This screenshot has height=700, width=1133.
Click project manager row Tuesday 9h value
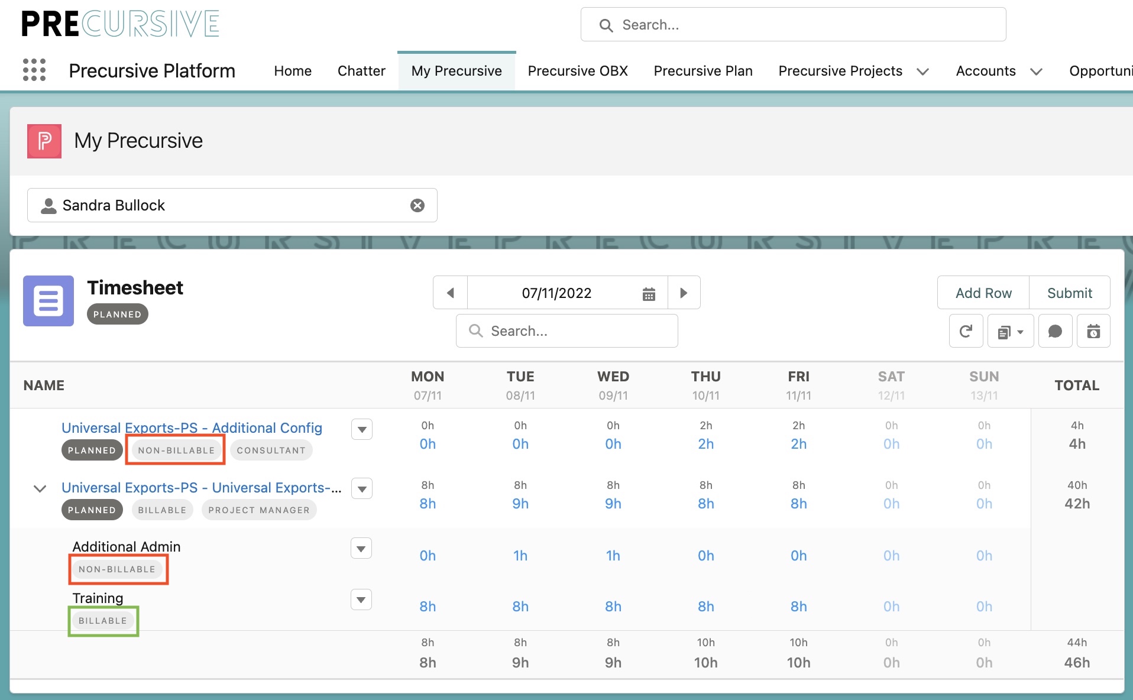tap(520, 504)
